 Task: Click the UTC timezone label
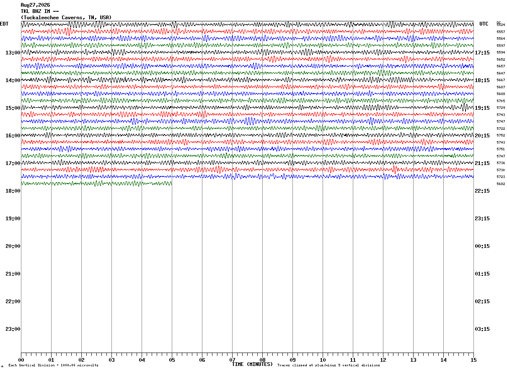click(x=484, y=24)
